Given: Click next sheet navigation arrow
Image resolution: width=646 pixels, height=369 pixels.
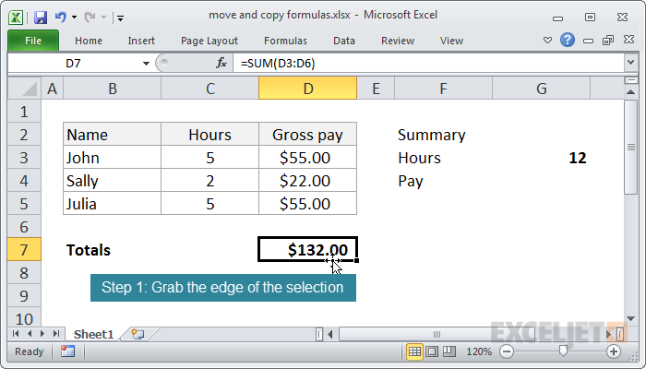Looking at the screenshot, I should (42, 334).
